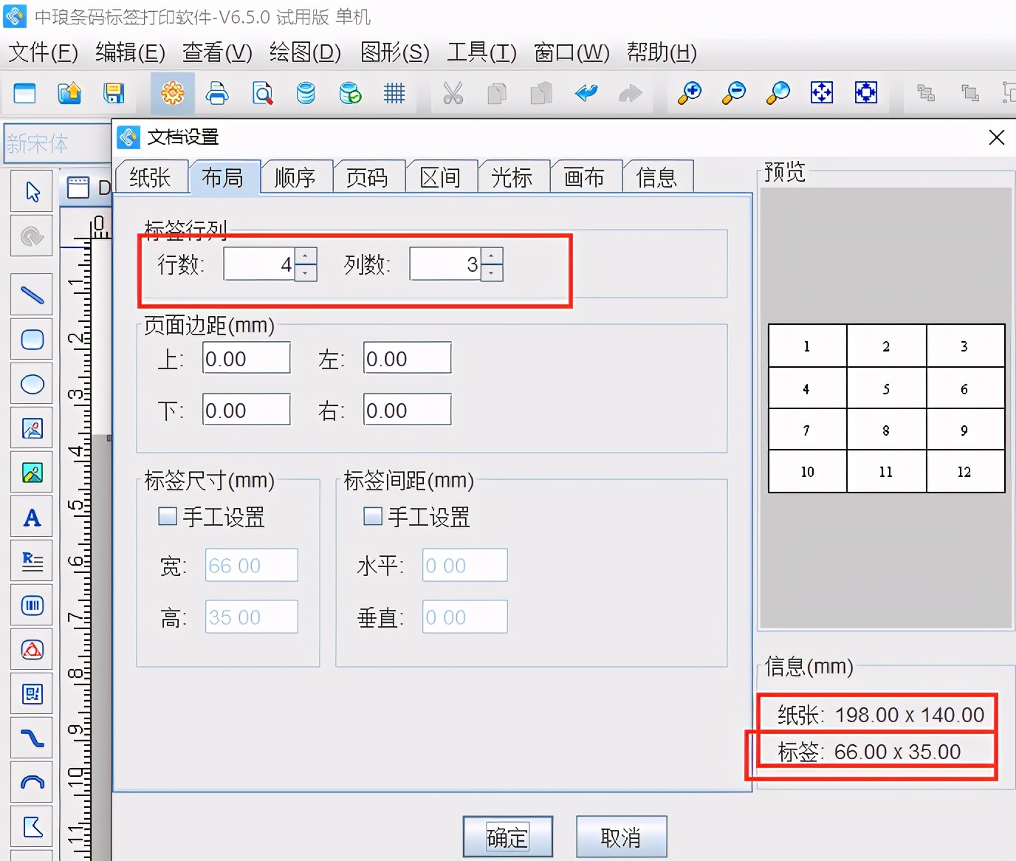Decrease 列数 using the down stepper arrow
This screenshot has height=861, width=1016.
(492, 272)
